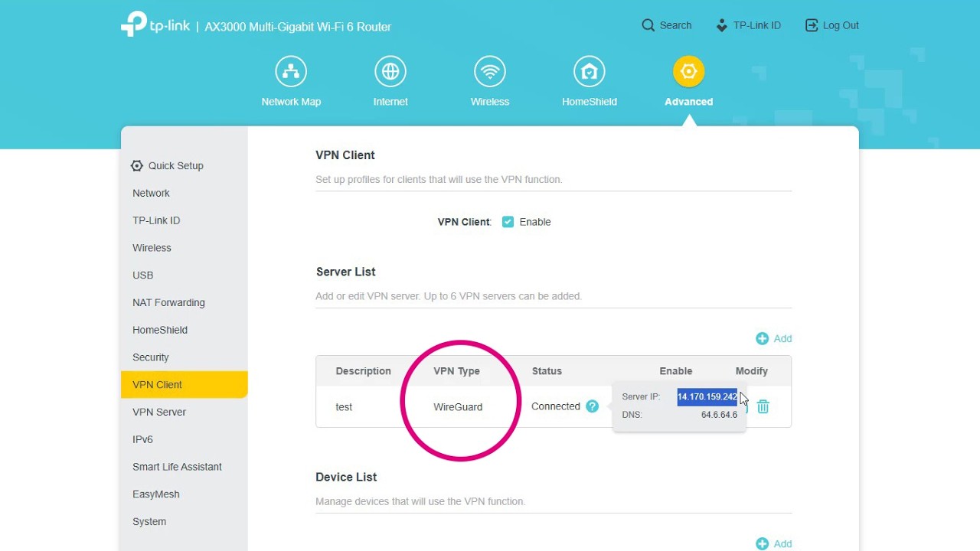Open IPv6 in sidebar

[142, 440]
